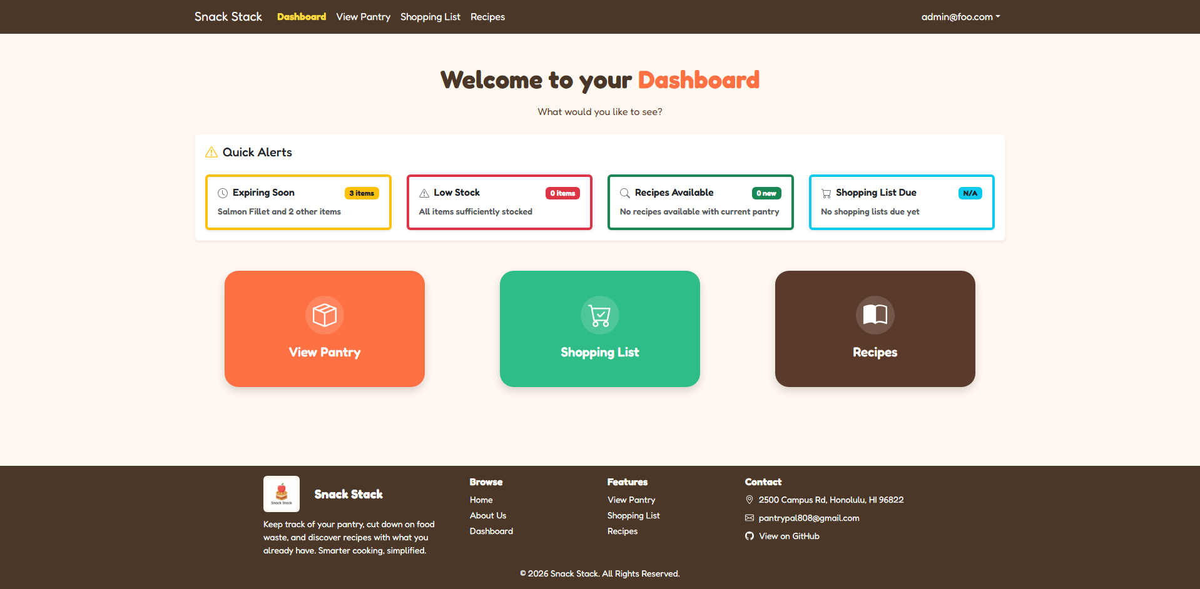
Task: Open the admin@foo.com account dropdown
Action: (960, 16)
